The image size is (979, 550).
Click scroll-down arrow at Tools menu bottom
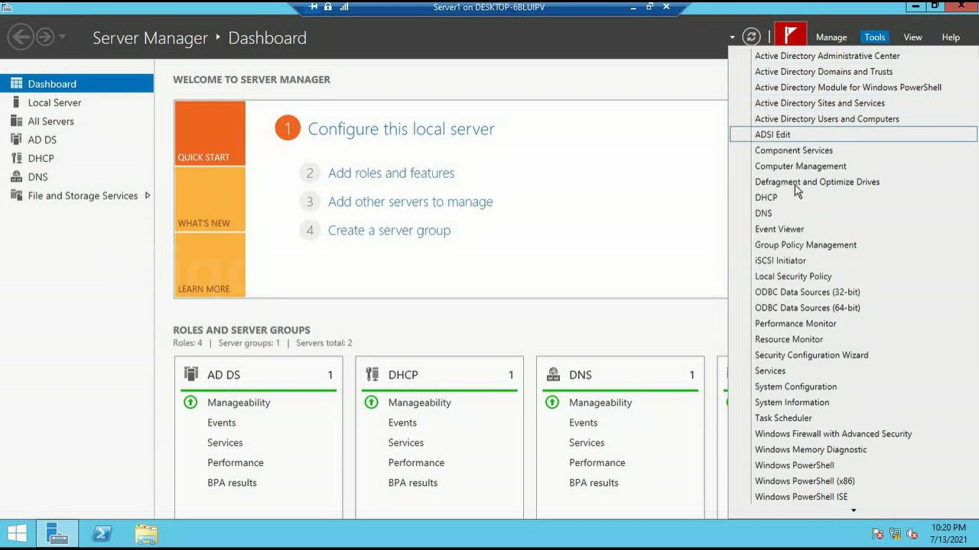pos(854,510)
